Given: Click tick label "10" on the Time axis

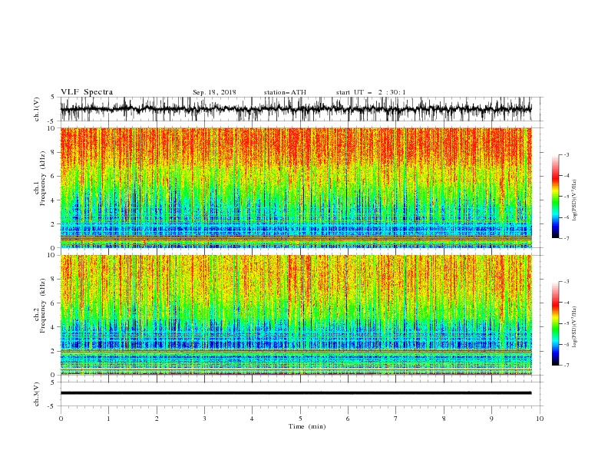Looking at the screenshot, I should coord(540,419).
